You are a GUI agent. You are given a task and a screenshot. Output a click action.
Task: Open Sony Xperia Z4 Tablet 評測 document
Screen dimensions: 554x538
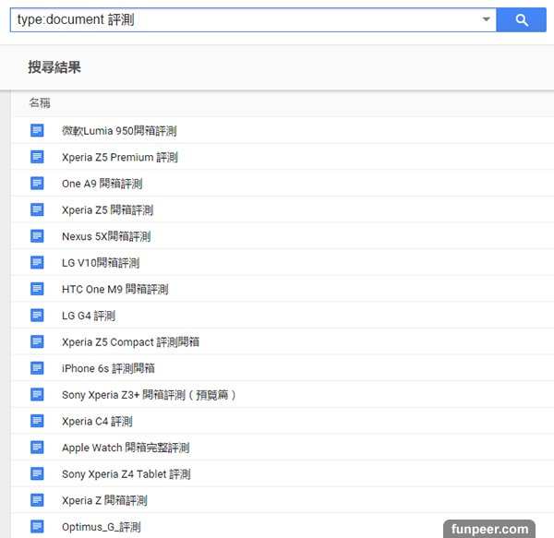coord(126,474)
